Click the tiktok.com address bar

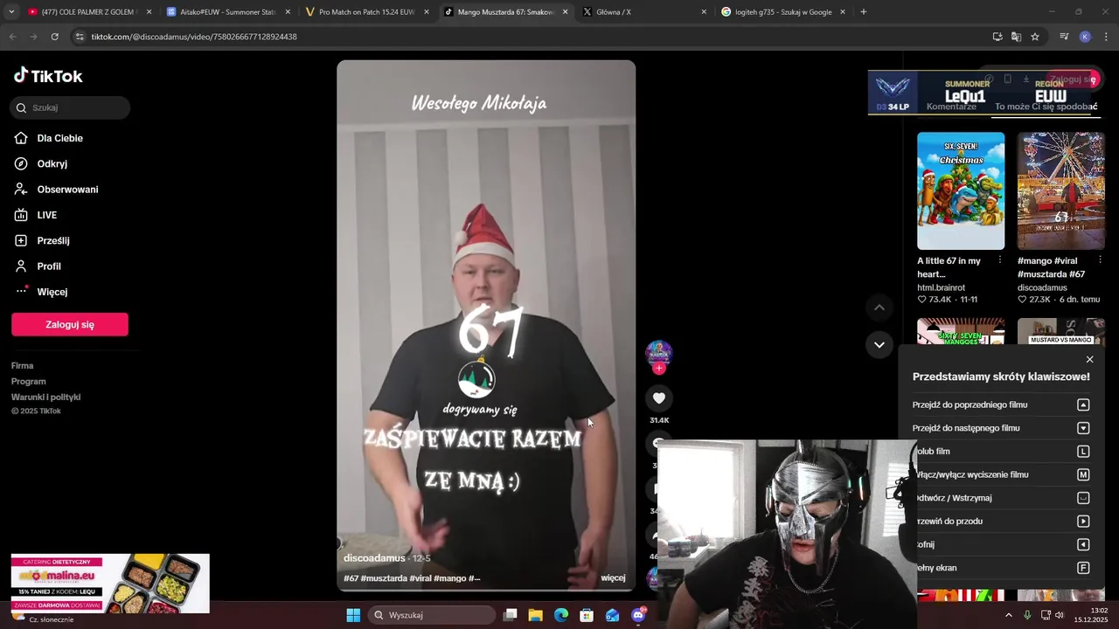[x=525, y=37]
